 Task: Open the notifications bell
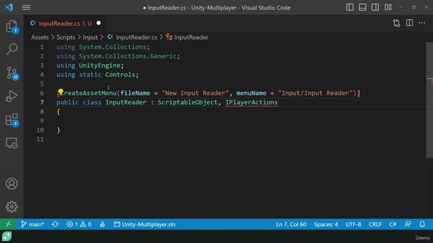click(422, 224)
